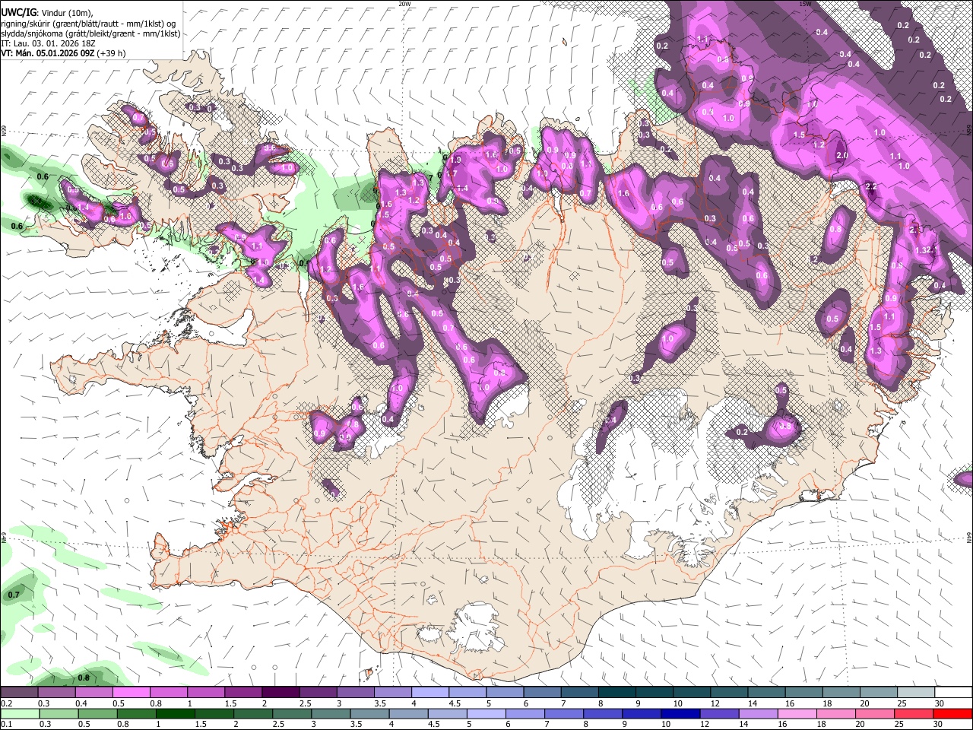Click the '0.7' label in the green offshore rain patch

click(13, 594)
